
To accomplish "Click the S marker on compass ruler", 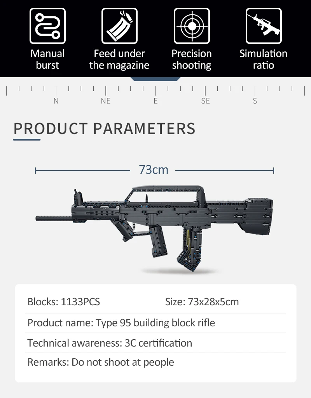I will pyautogui.click(x=255, y=101).
